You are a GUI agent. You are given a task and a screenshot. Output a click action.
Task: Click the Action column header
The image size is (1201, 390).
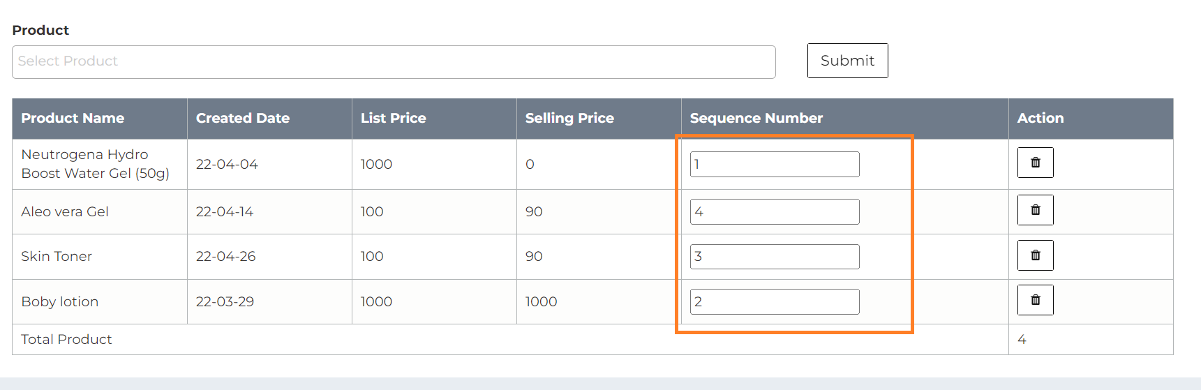(1040, 119)
